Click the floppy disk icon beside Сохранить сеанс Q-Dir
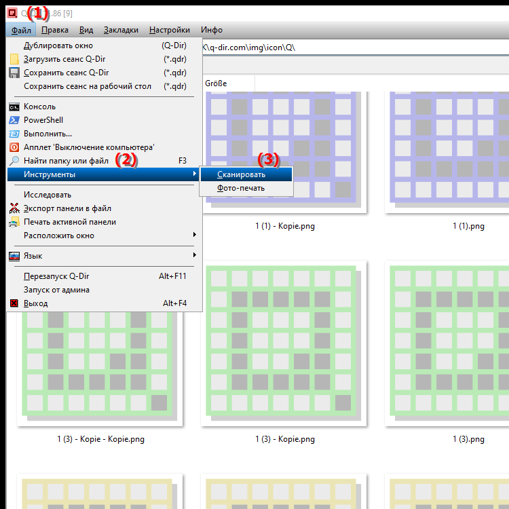 click(x=14, y=73)
